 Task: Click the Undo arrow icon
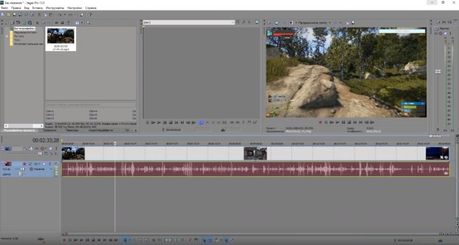pyautogui.click(x=59, y=15)
